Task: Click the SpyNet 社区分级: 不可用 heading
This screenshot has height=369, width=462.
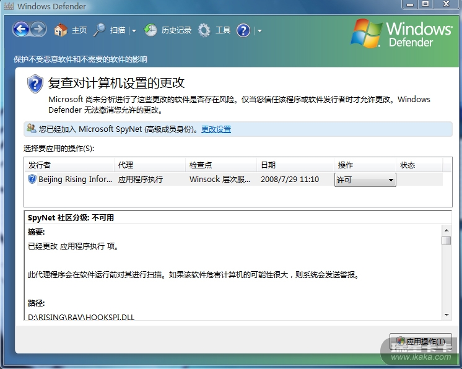Action: (71, 218)
